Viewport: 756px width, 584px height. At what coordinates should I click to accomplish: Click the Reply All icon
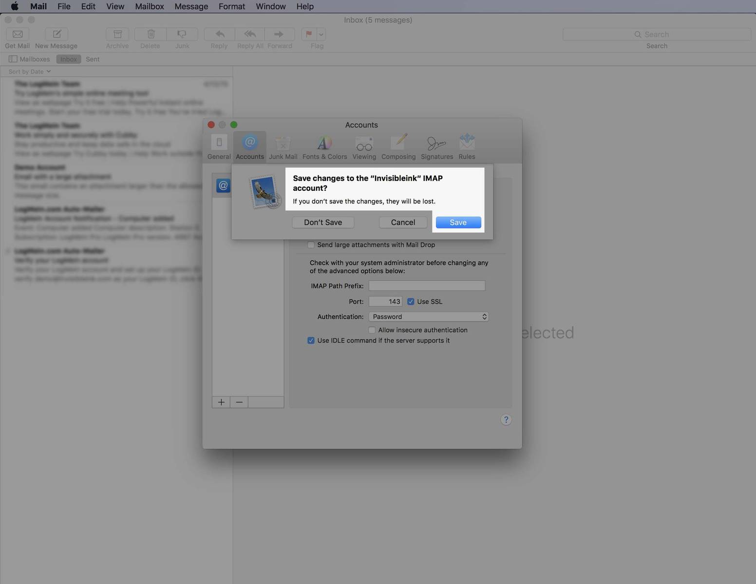(x=250, y=34)
